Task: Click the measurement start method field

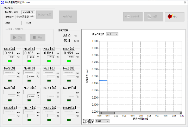Action: (x=28, y=12)
